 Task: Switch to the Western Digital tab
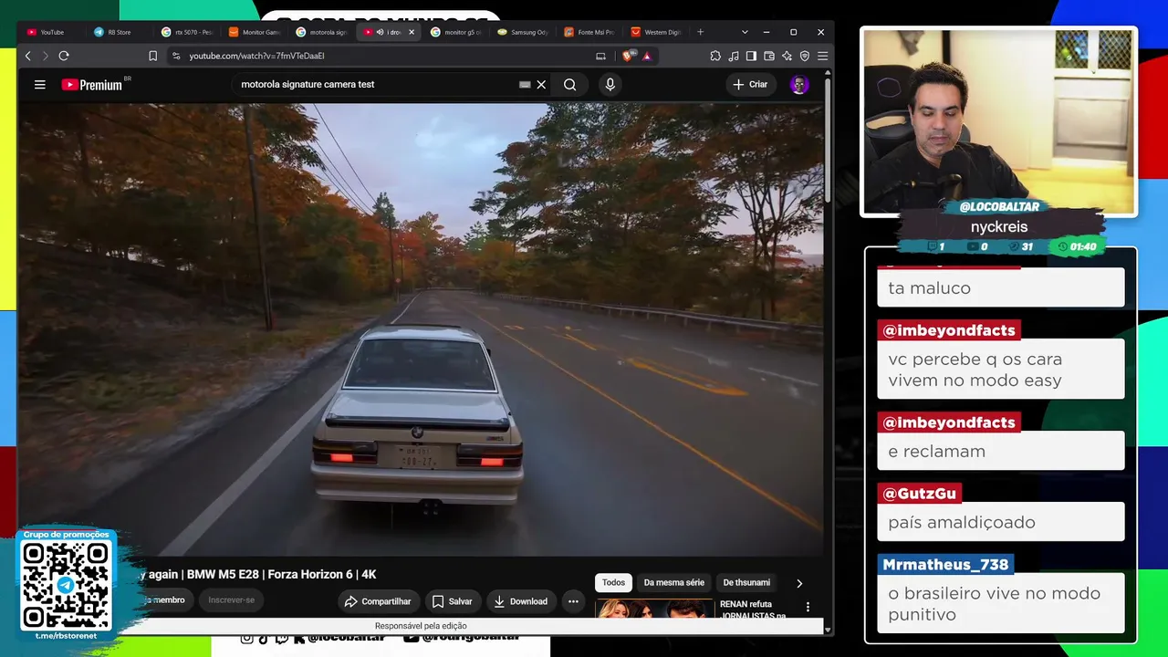pyautogui.click(x=657, y=32)
